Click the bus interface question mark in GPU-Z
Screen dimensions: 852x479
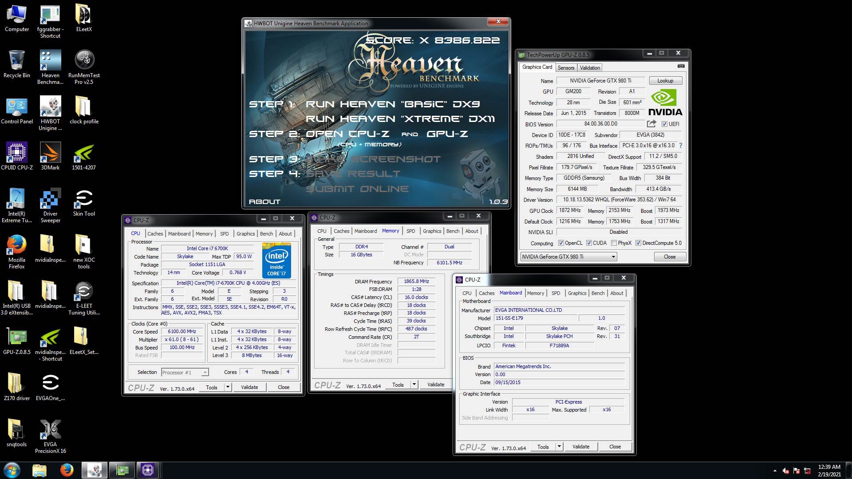click(x=680, y=145)
